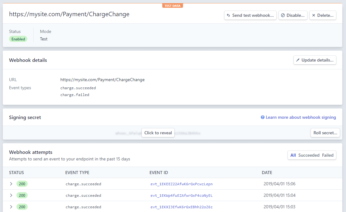The width and height of the screenshot is (346, 212).
Task: Open the Webhook attempts section header
Action: (30, 152)
